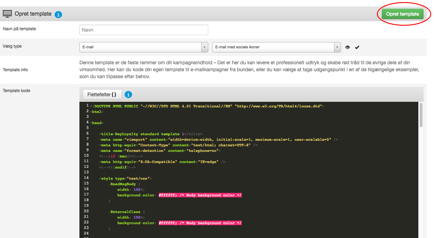Click the Template kode label
Image resolution: width=434 pixels, height=238 pixels.
[x=16, y=91]
